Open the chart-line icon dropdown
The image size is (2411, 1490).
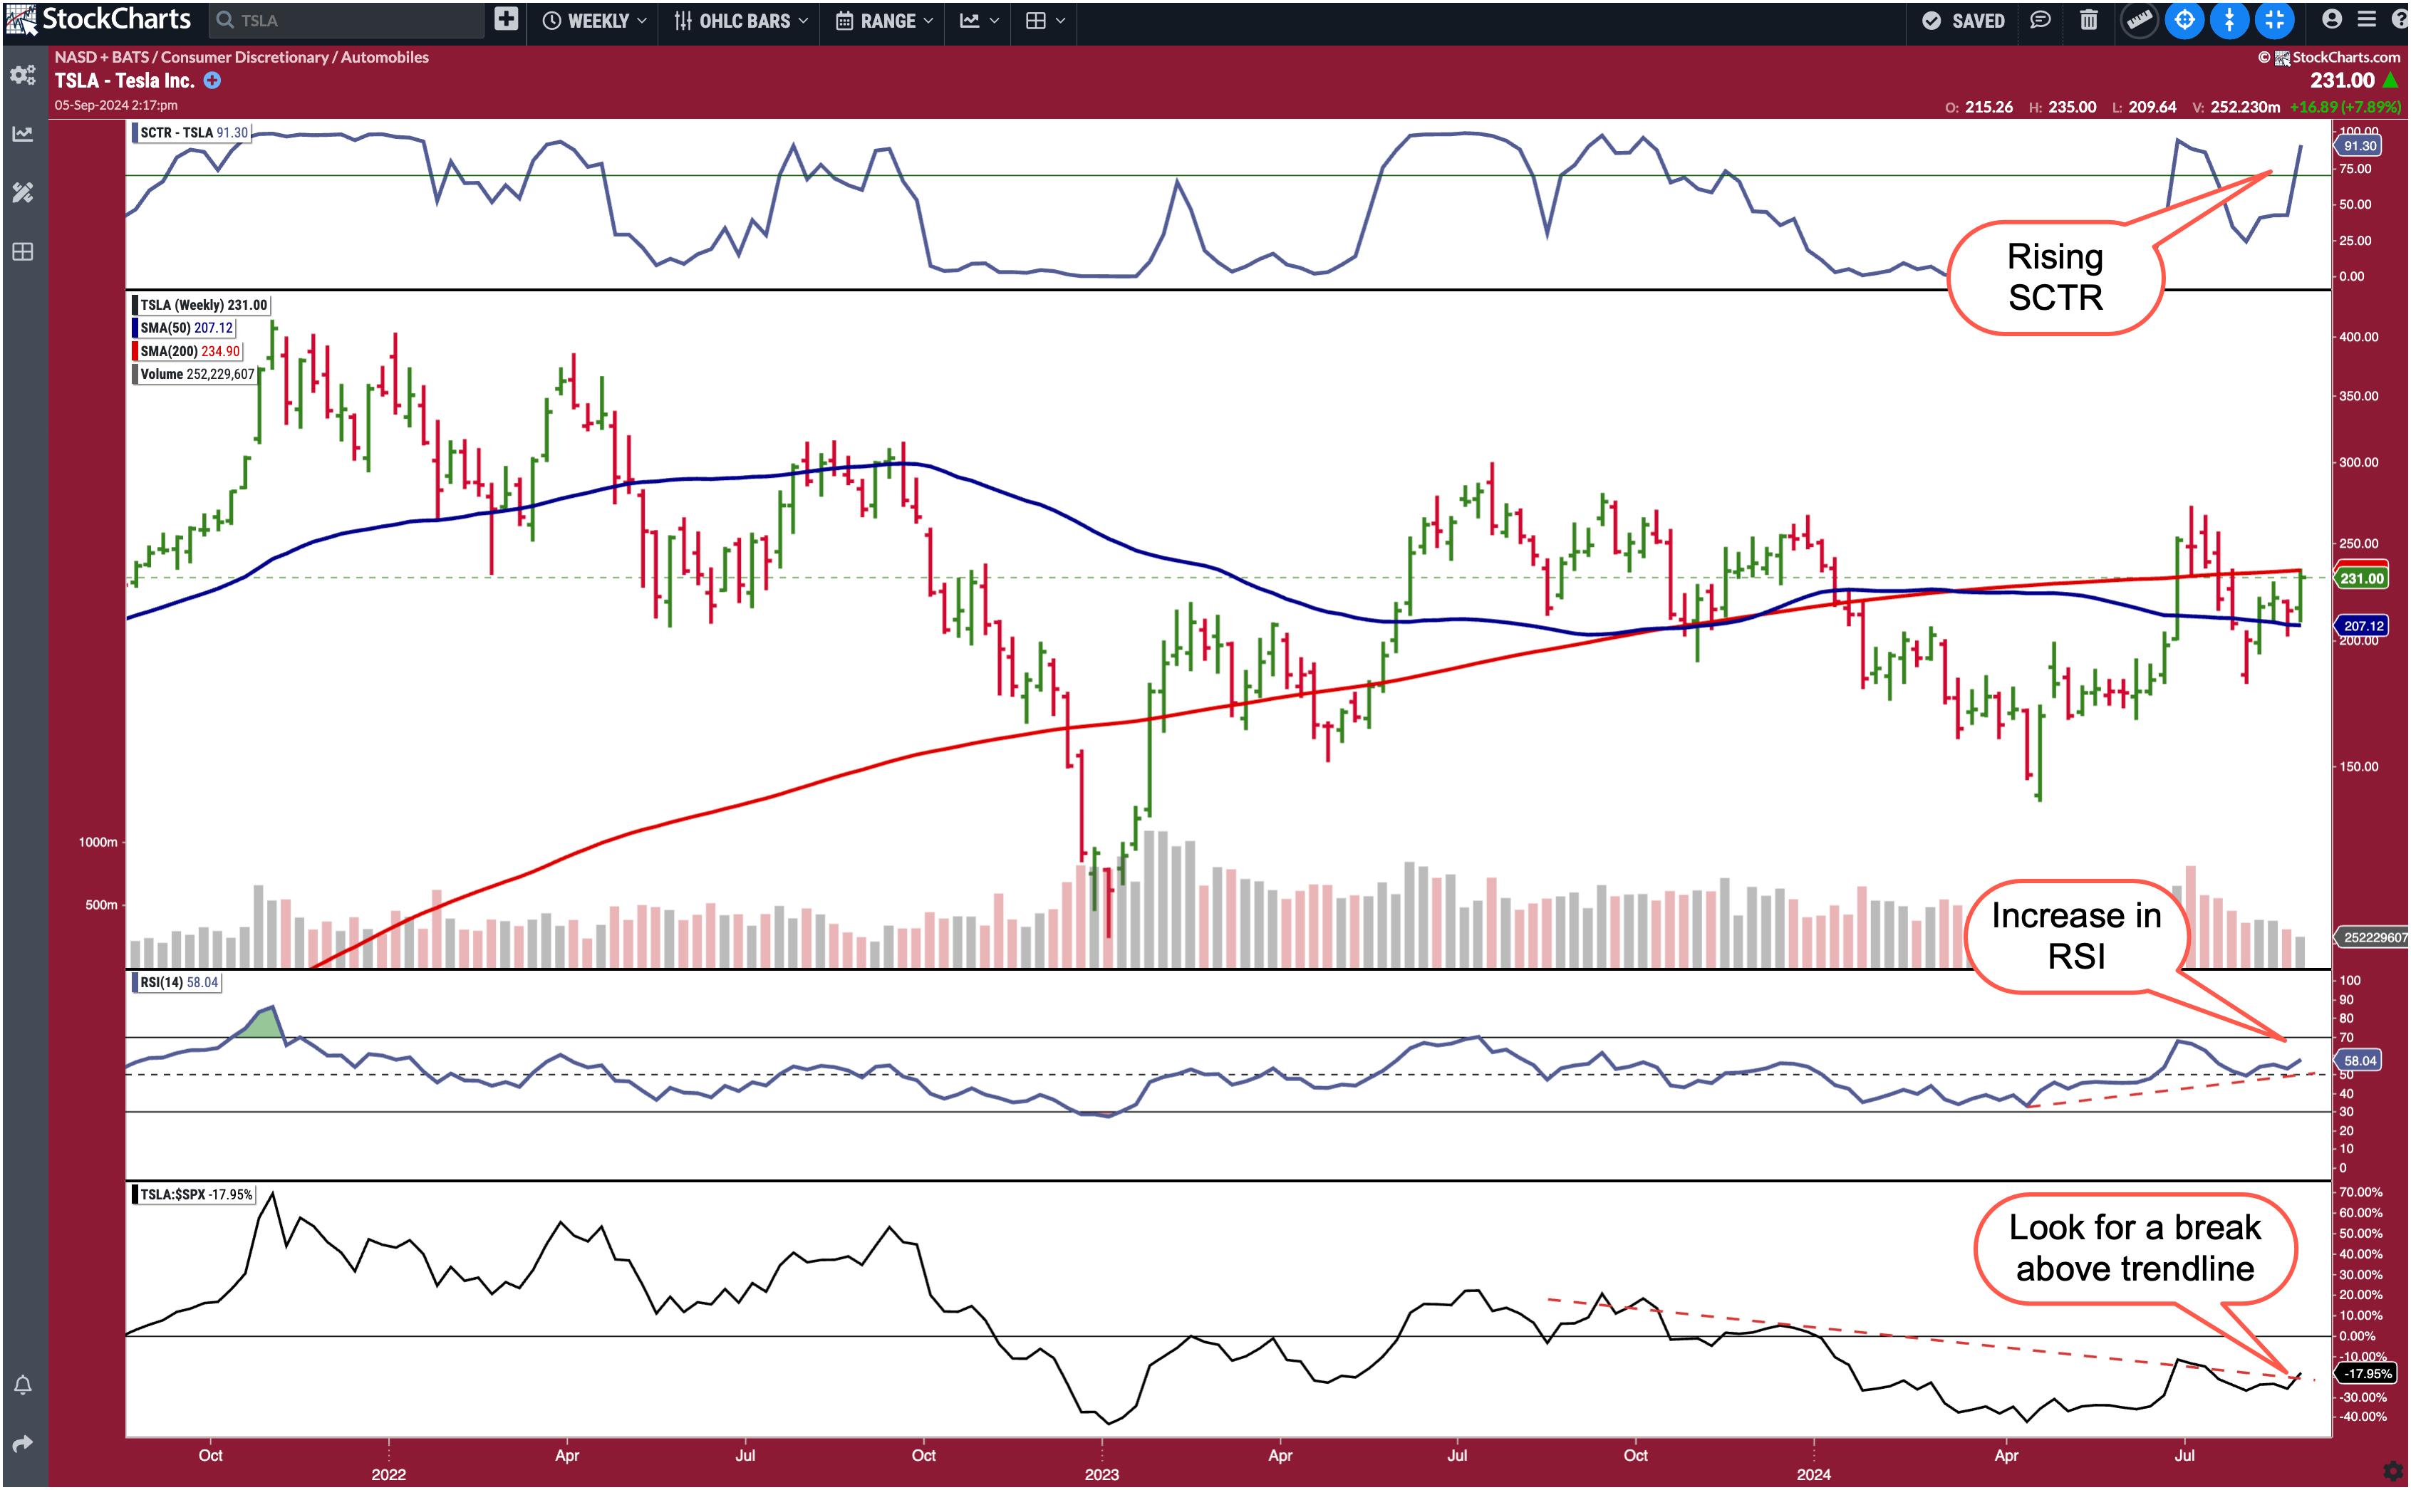click(979, 21)
